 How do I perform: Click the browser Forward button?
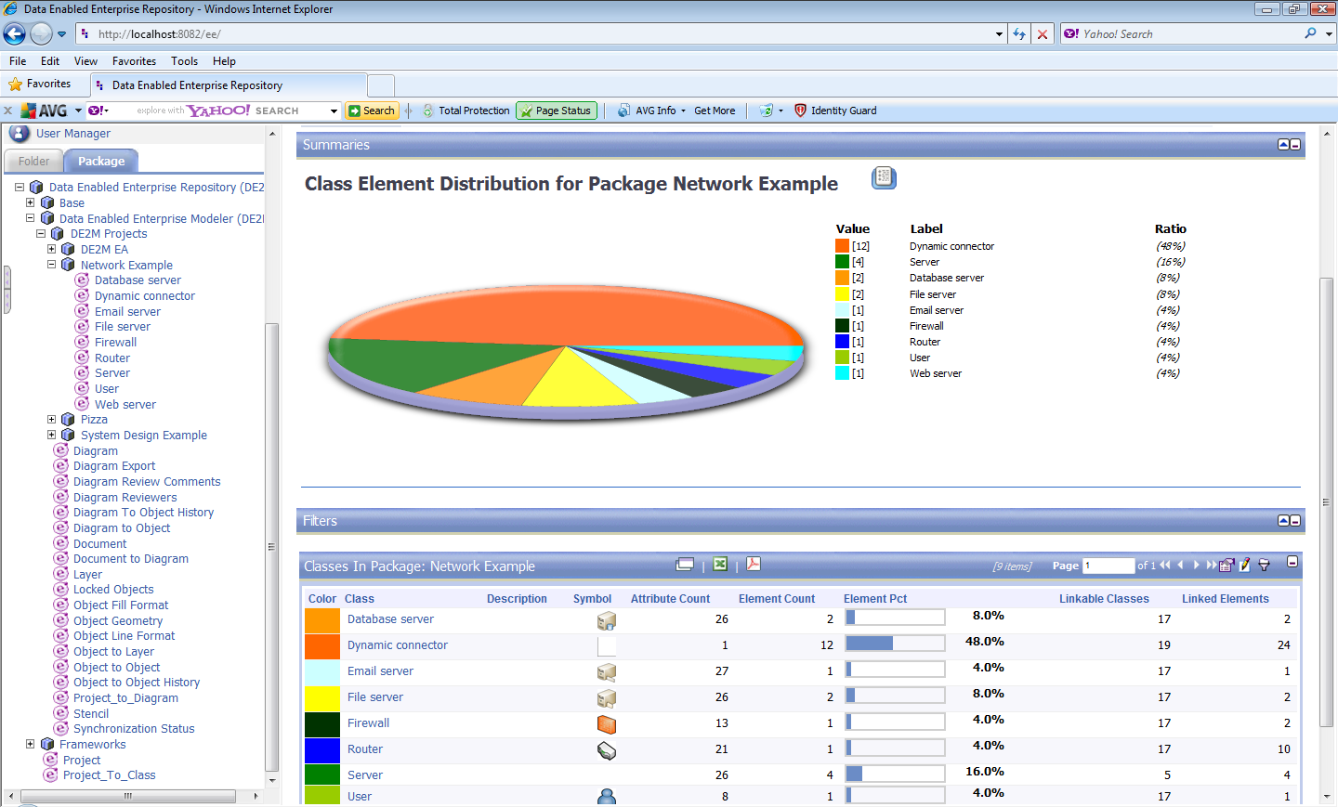tap(41, 34)
